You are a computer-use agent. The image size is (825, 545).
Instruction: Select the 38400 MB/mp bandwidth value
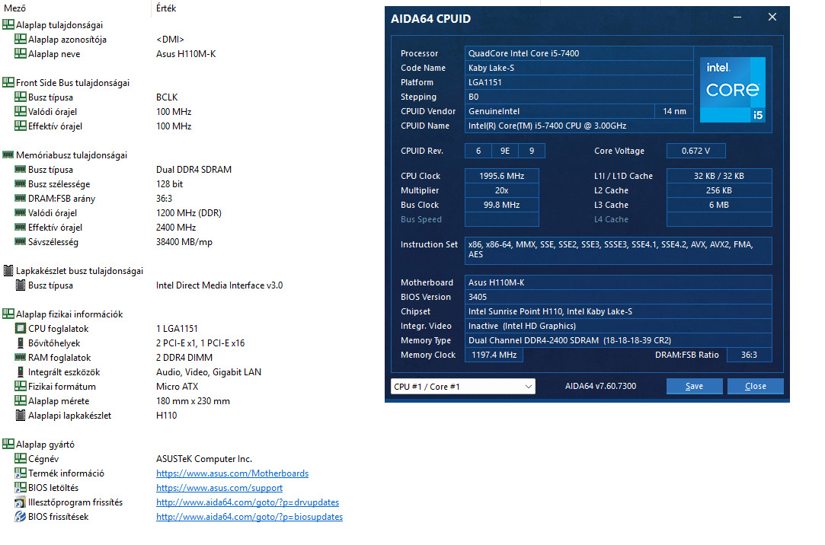tap(184, 242)
